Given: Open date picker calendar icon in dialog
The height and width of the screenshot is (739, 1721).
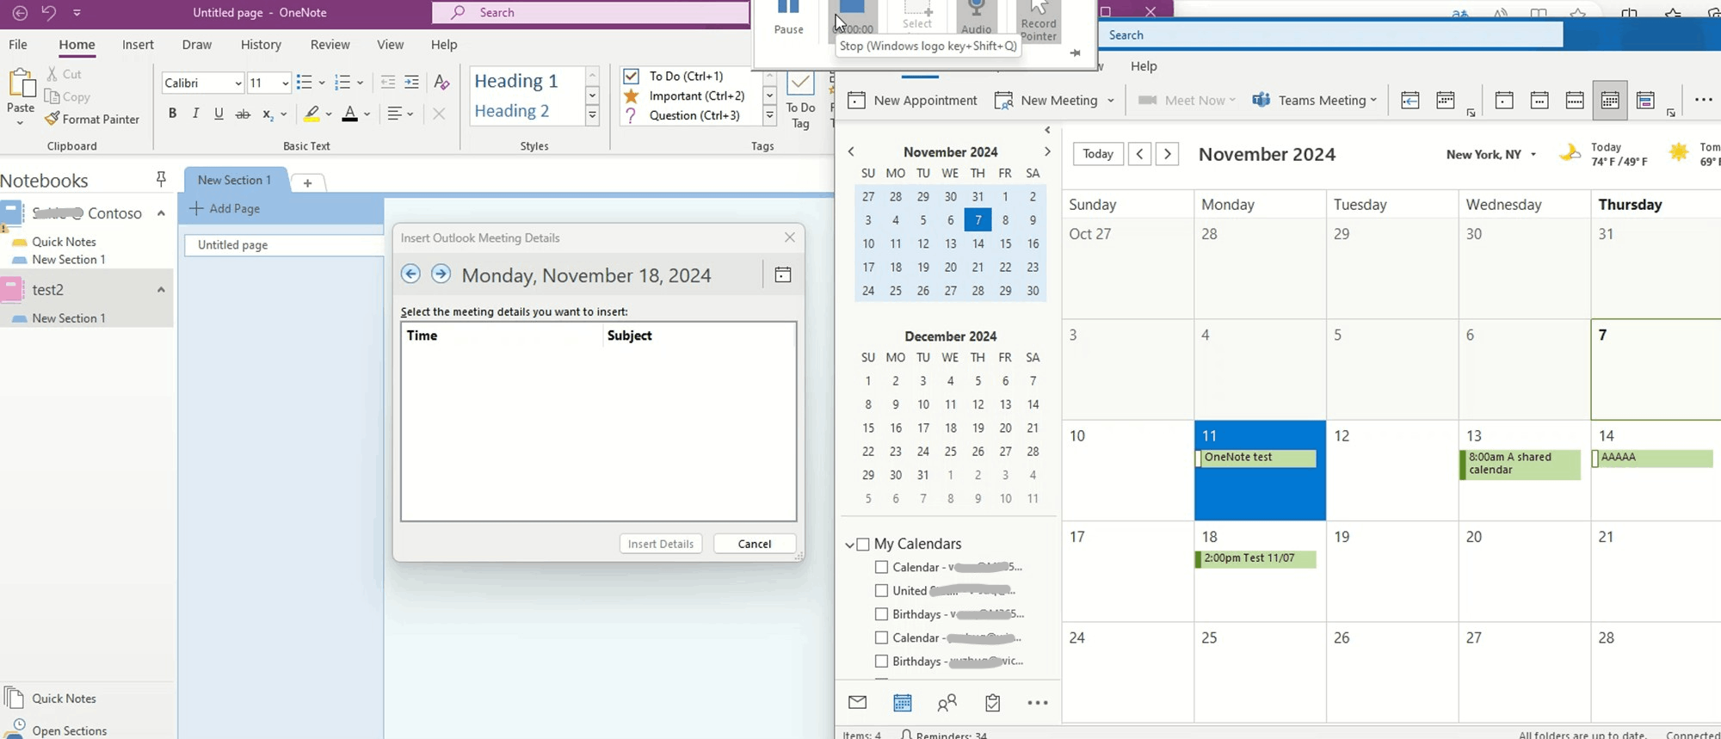Looking at the screenshot, I should coord(783,274).
